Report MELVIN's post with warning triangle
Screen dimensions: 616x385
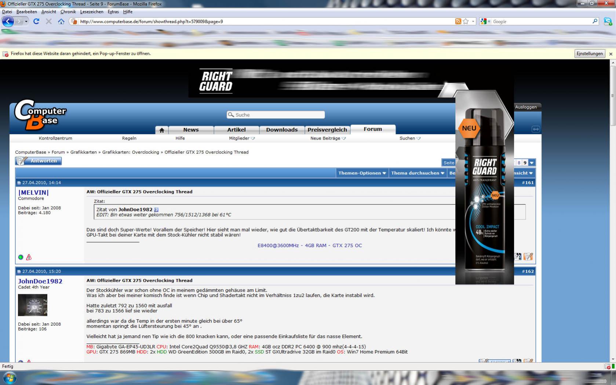[29, 257]
